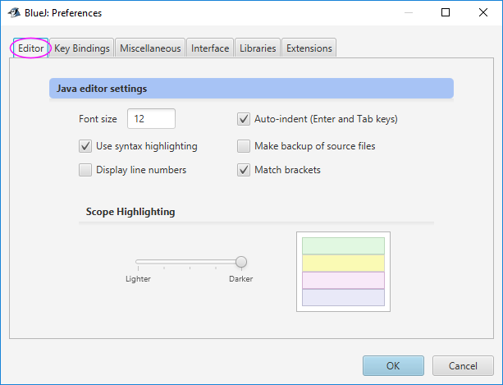Click the Font size input field
The width and height of the screenshot is (503, 385).
point(151,119)
